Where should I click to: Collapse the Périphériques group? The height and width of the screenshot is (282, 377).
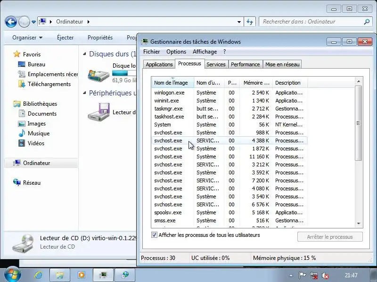pyautogui.click(x=84, y=93)
